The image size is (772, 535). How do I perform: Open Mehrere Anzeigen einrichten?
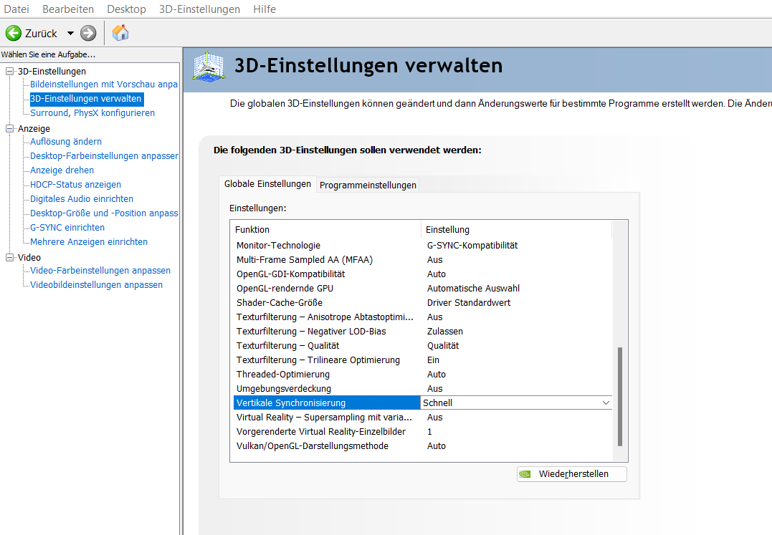tap(89, 242)
